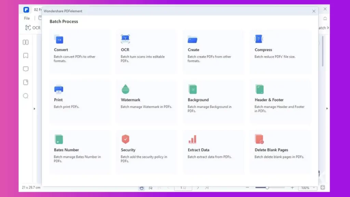Click "Batch reduce PDFs' file size." description
Screen dimensions: 350x197
(x=275, y=57)
